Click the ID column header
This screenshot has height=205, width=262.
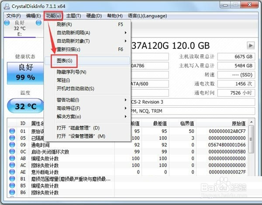[x=23, y=124]
